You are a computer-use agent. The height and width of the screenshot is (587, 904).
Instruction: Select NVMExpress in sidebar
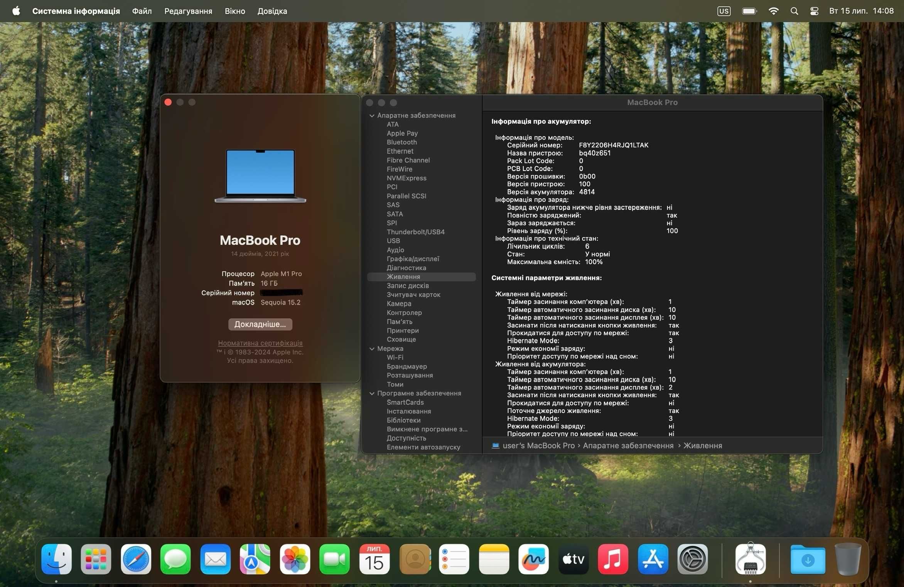click(x=406, y=178)
